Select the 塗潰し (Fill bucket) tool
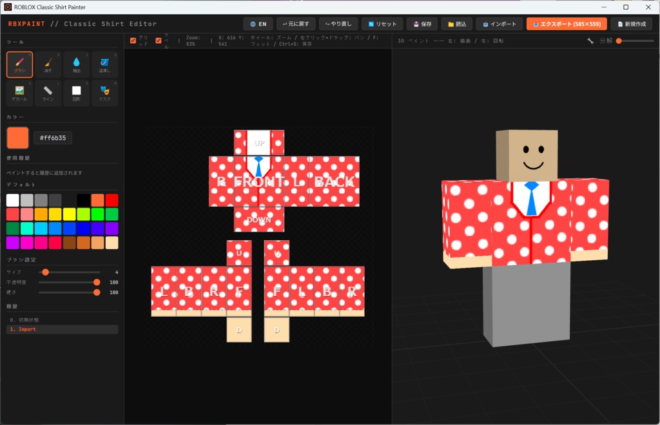660x425 pixels. point(104,64)
